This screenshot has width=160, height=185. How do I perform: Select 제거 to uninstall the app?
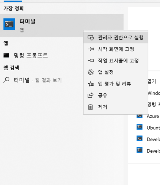pyautogui.click(x=116, y=107)
